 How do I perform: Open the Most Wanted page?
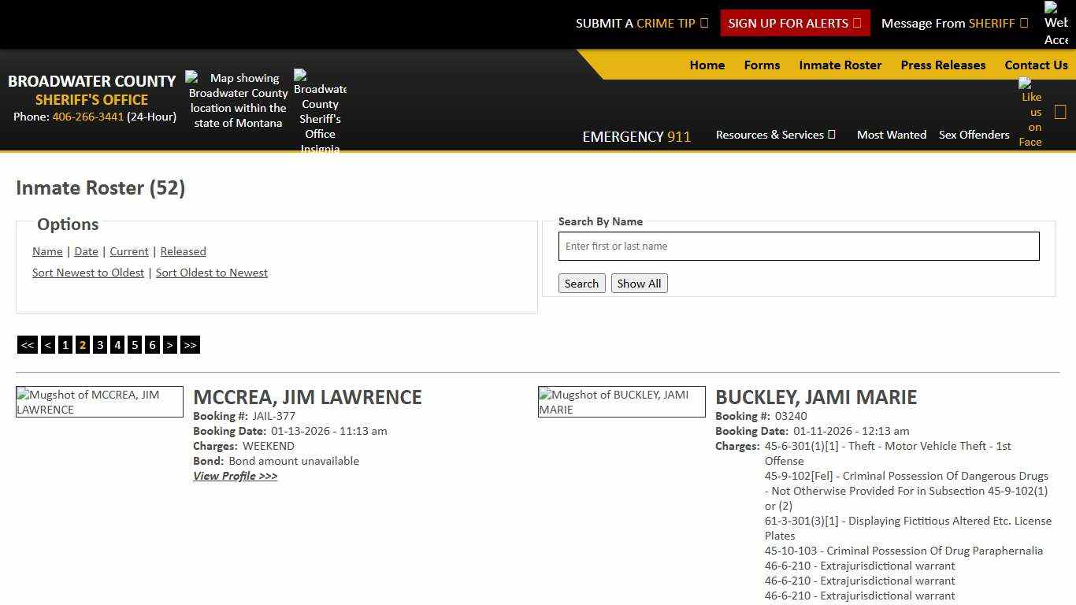891,135
